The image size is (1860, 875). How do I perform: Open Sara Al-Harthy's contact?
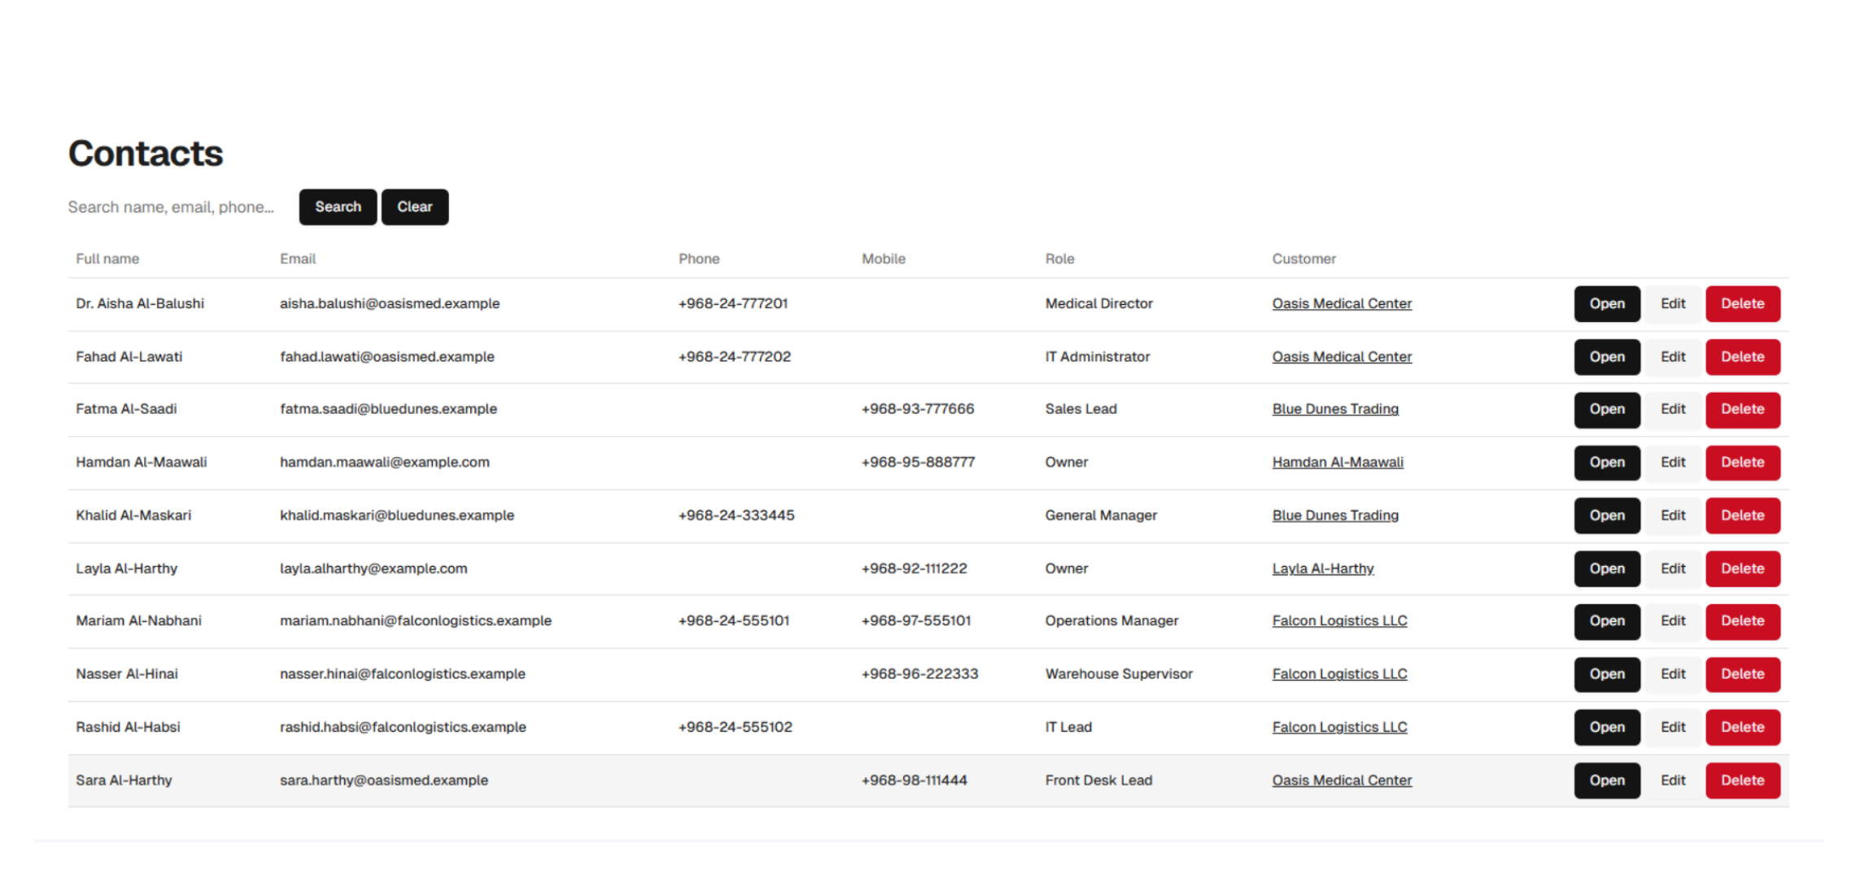pos(1605,780)
